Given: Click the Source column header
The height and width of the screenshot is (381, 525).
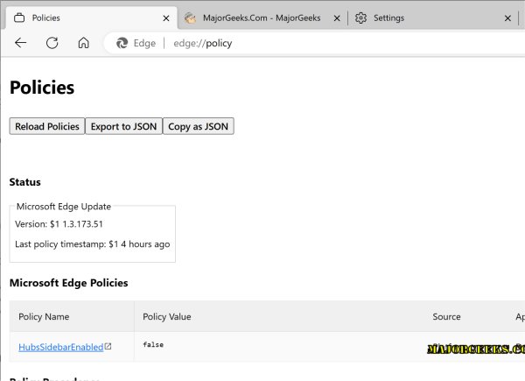Looking at the screenshot, I should [x=446, y=317].
